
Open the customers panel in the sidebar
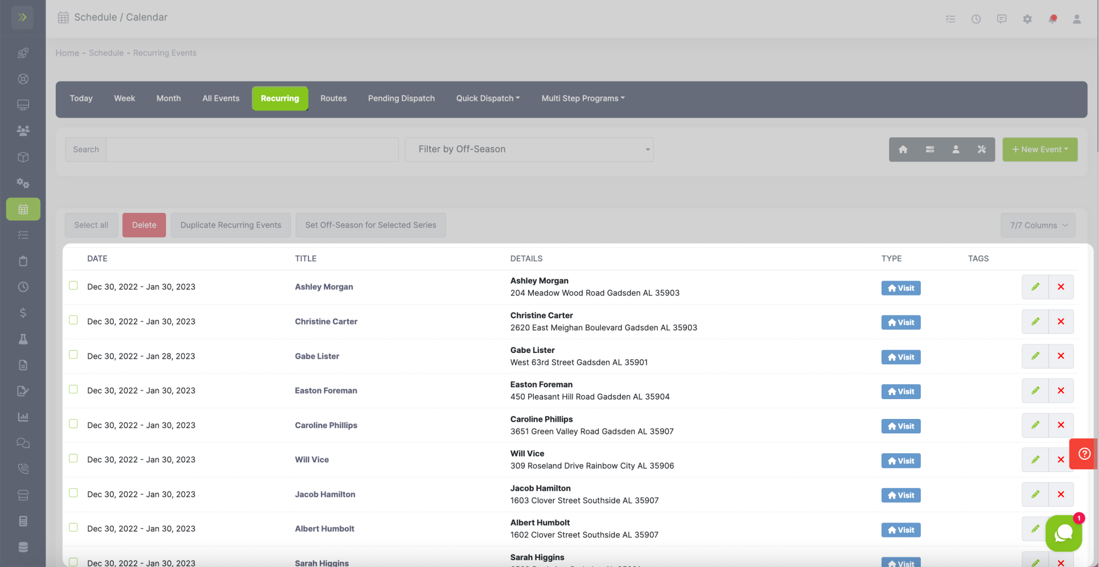tap(23, 130)
